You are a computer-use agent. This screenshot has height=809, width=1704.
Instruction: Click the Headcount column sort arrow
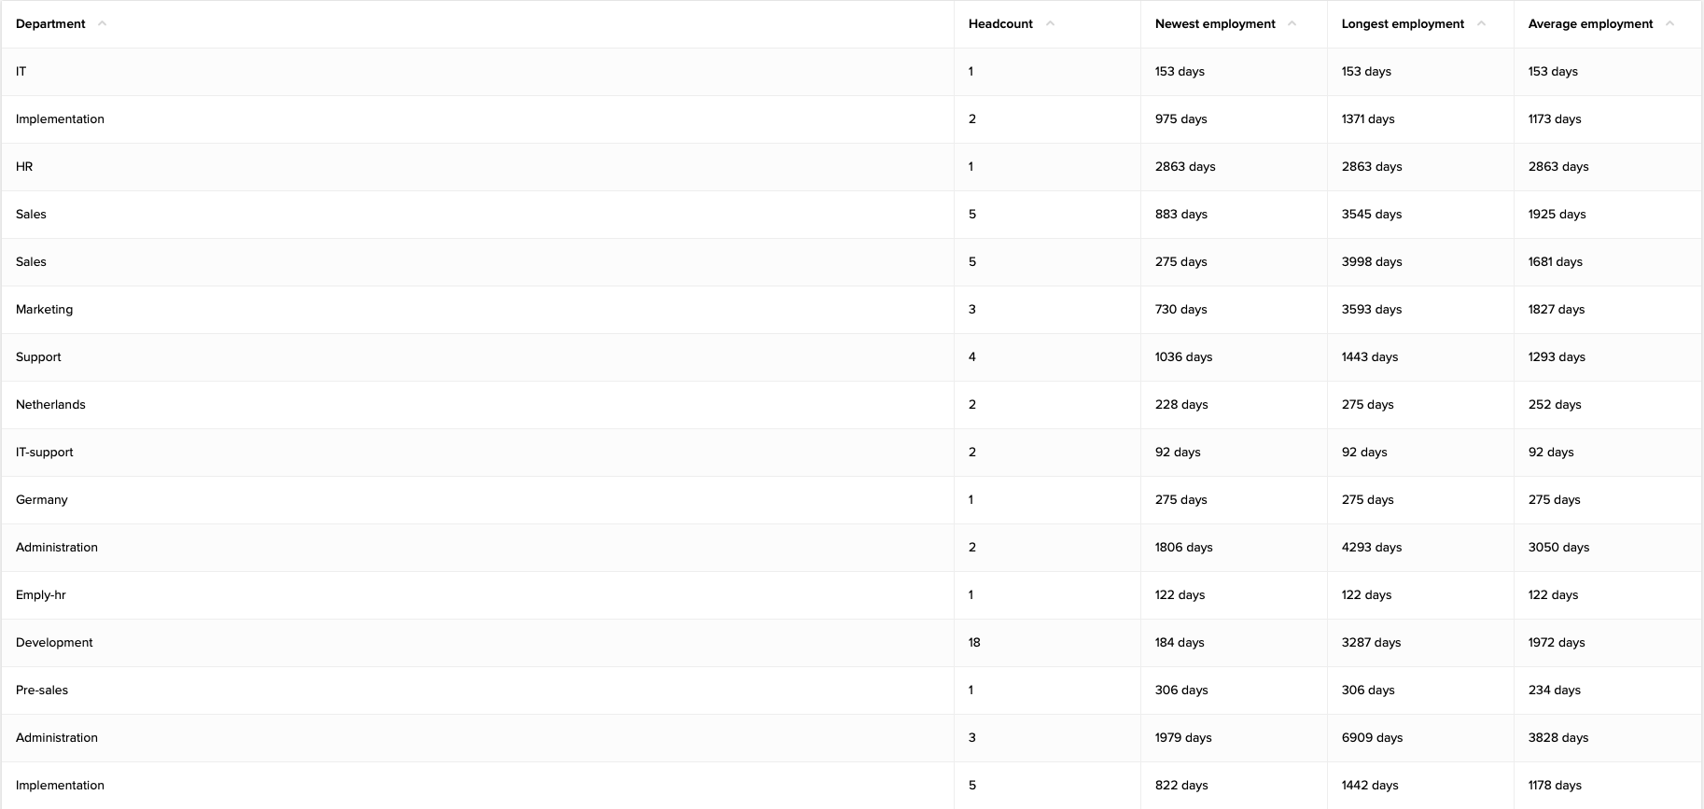1050,24
